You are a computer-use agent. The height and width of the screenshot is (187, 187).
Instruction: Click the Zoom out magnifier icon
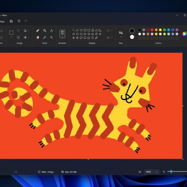coord(164,172)
